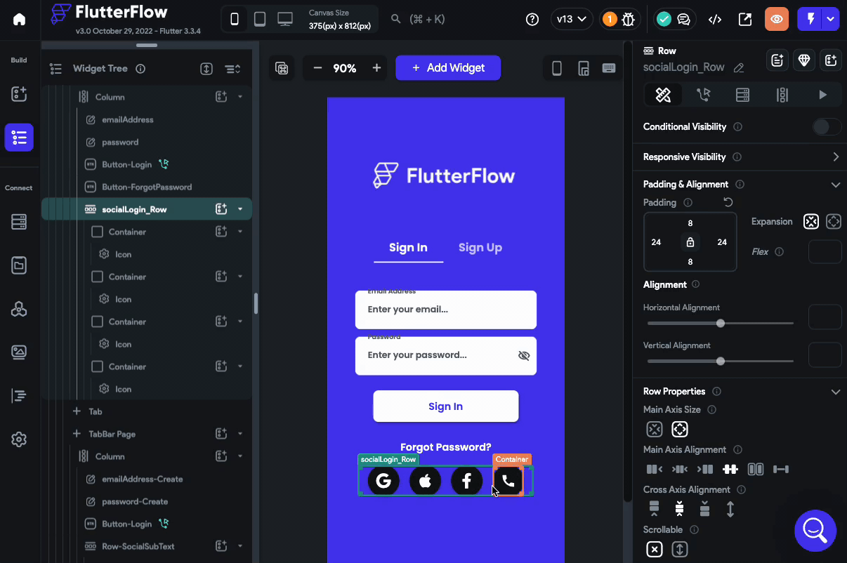The image size is (847, 563).
Task: Open the Help question mark menu
Action: click(x=532, y=20)
